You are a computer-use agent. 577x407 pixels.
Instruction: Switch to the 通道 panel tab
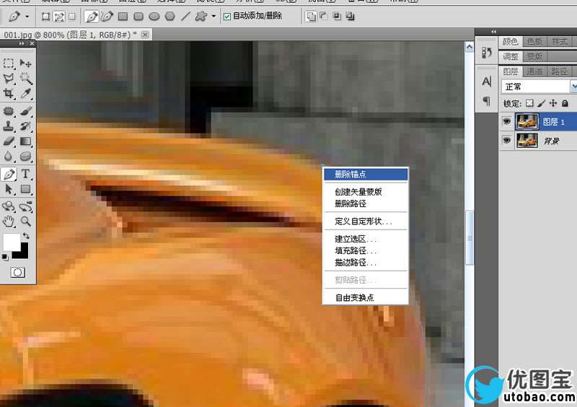pyautogui.click(x=534, y=71)
